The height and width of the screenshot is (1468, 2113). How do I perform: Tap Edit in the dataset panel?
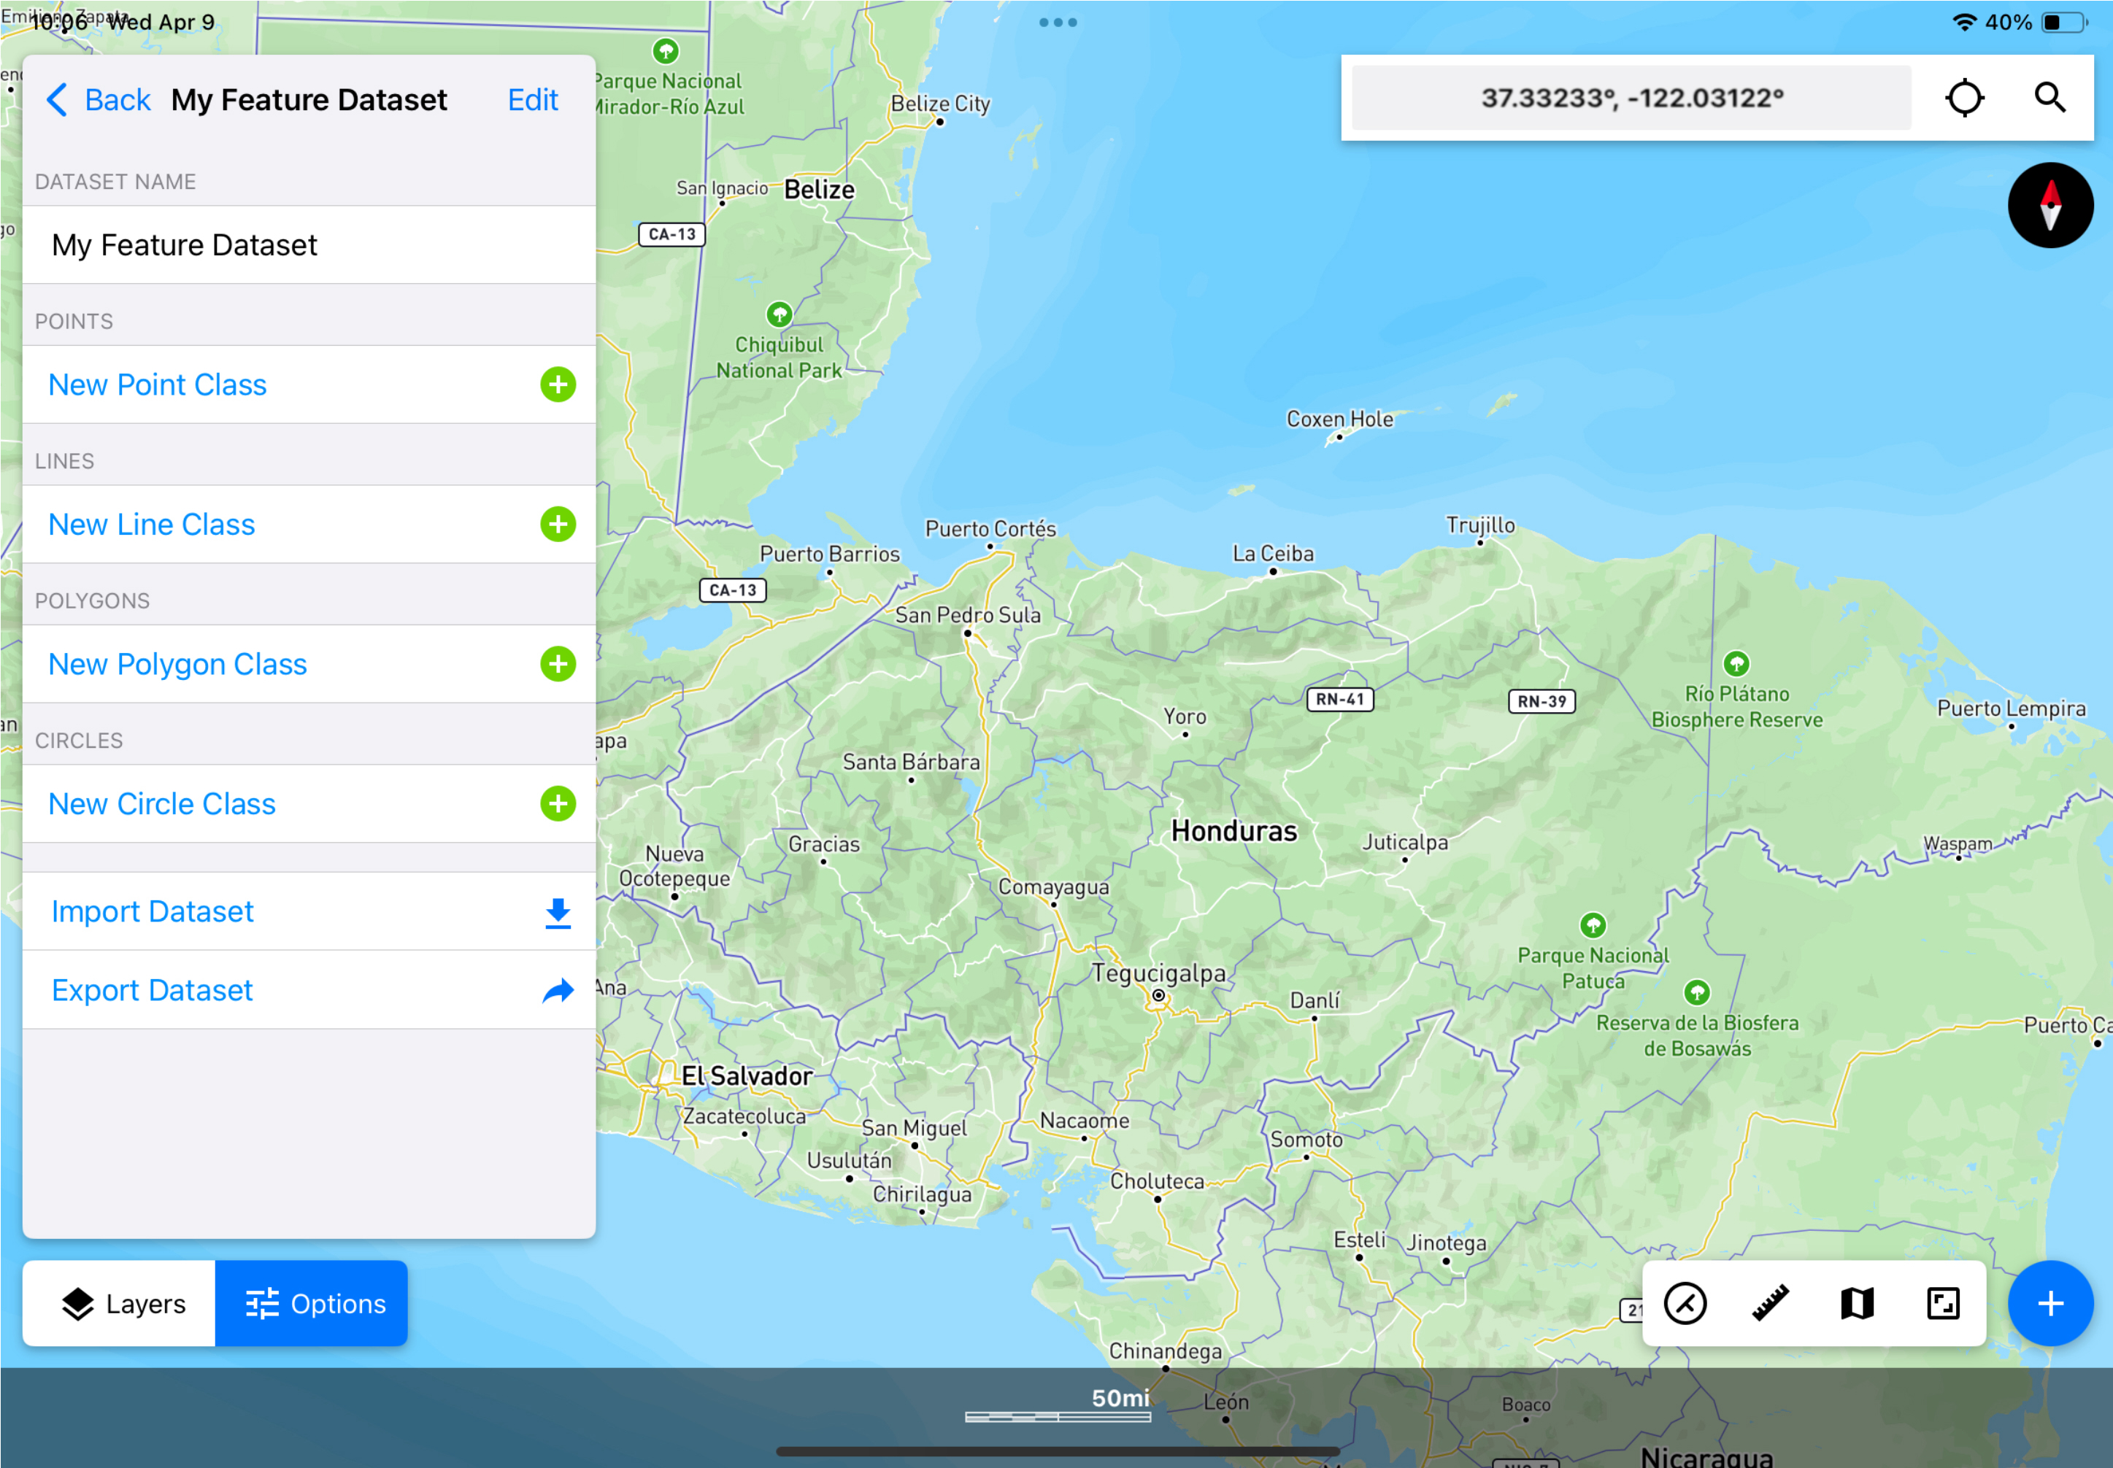click(533, 99)
